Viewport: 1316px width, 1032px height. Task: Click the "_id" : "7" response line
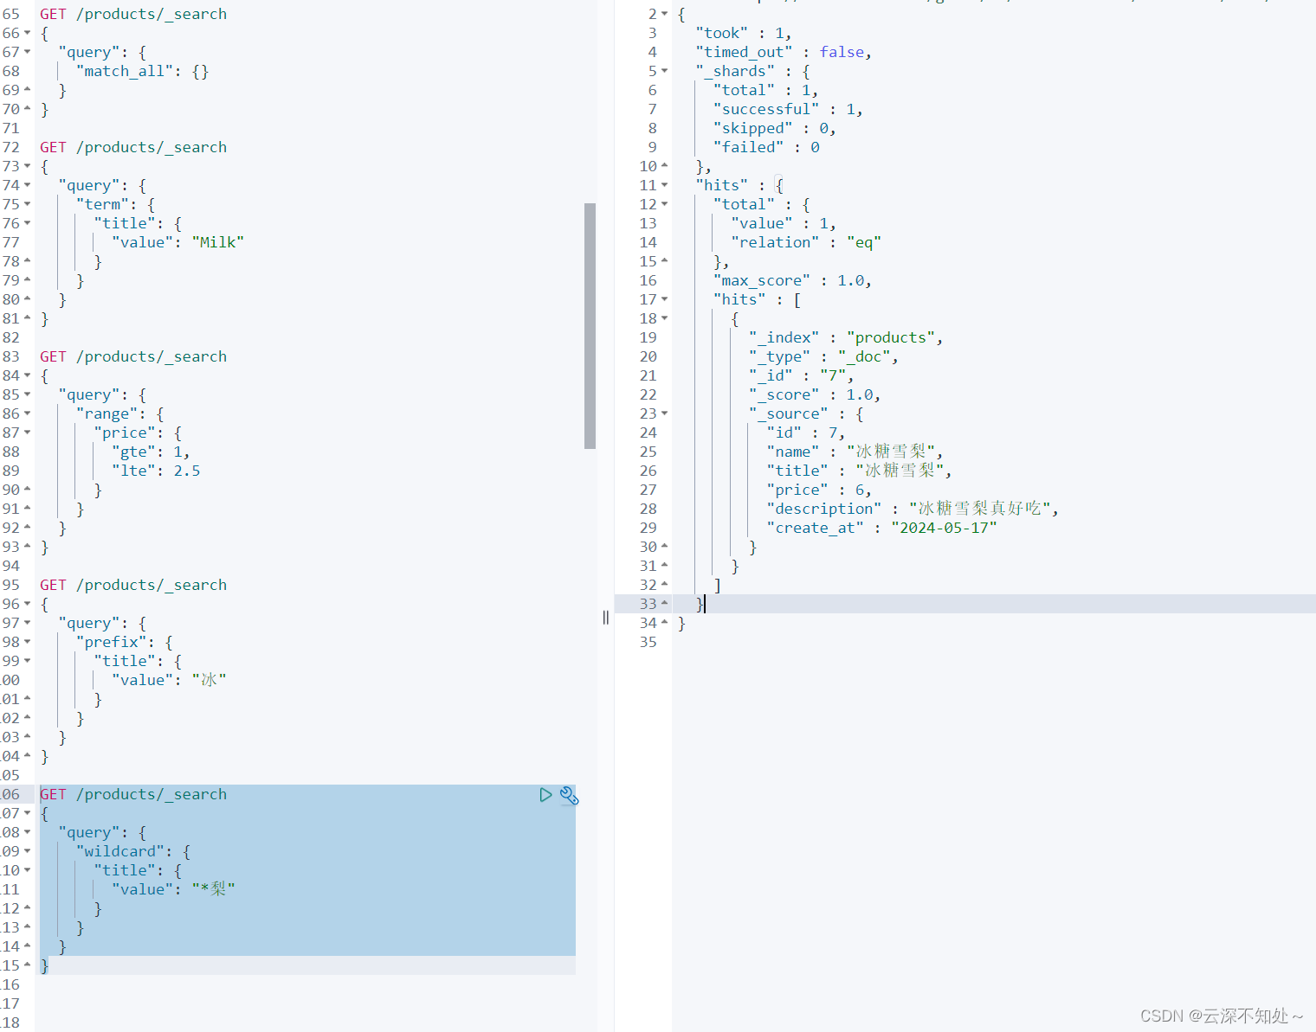[802, 375]
